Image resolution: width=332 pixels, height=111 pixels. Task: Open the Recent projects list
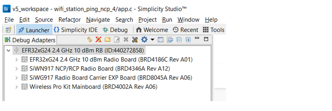(186, 30)
